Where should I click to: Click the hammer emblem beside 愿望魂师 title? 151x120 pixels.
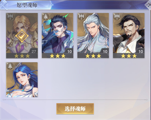coord(4,5)
